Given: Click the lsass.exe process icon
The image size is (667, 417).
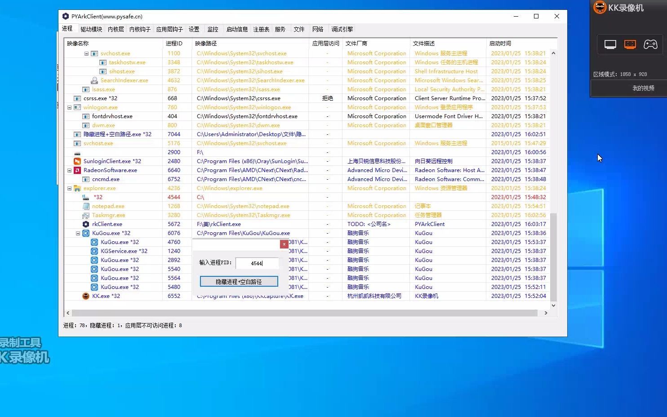Looking at the screenshot, I should [86, 89].
